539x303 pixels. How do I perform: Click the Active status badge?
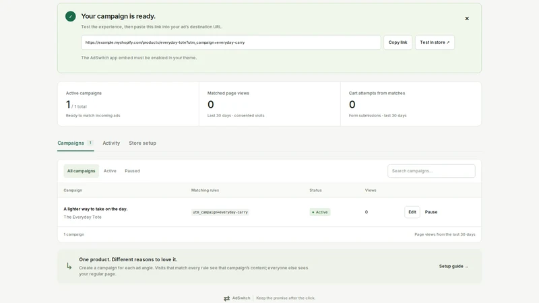click(x=319, y=212)
